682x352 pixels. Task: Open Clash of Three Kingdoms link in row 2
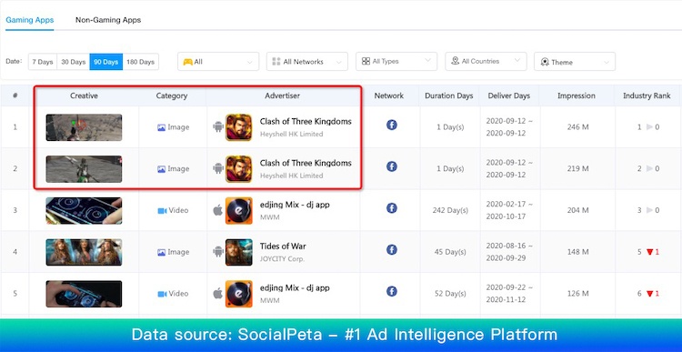coord(306,163)
